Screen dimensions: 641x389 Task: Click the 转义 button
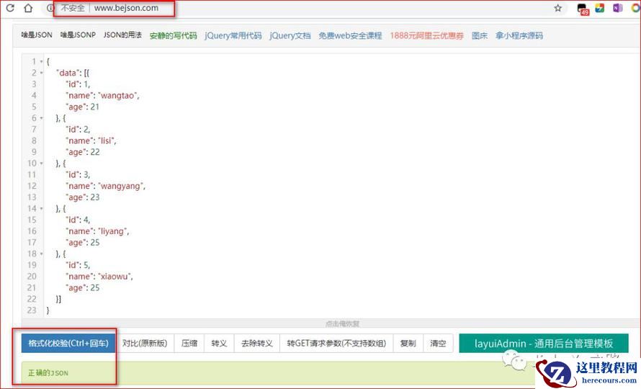(x=219, y=343)
